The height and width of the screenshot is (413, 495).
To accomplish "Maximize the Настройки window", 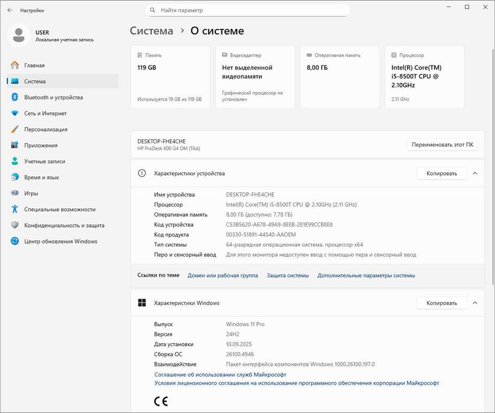I will [467, 7].
